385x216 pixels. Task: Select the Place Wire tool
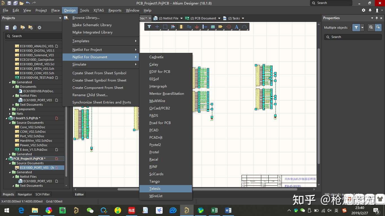[x=189, y=27]
